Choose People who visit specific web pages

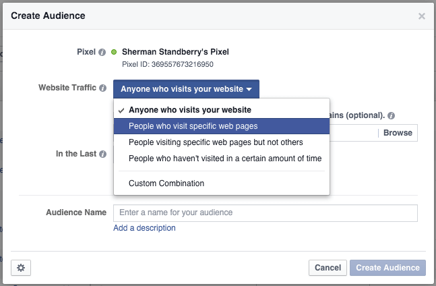pyautogui.click(x=193, y=126)
